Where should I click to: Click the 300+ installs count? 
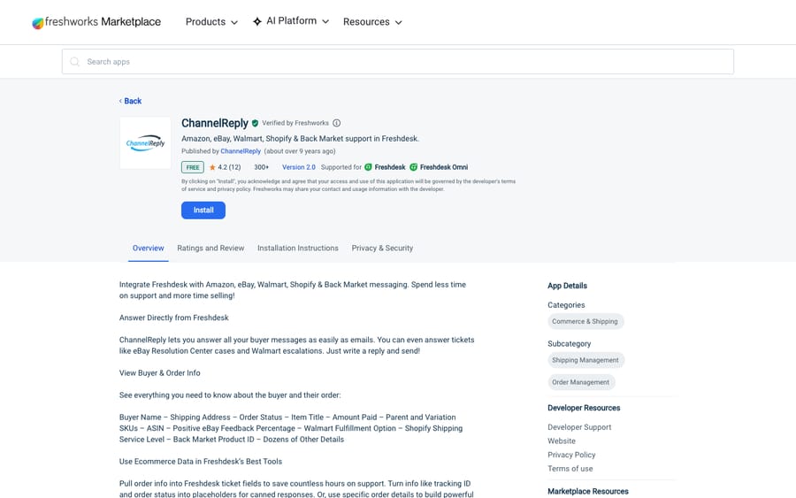tap(262, 167)
